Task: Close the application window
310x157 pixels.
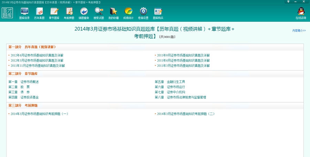Action: pos(304,2)
